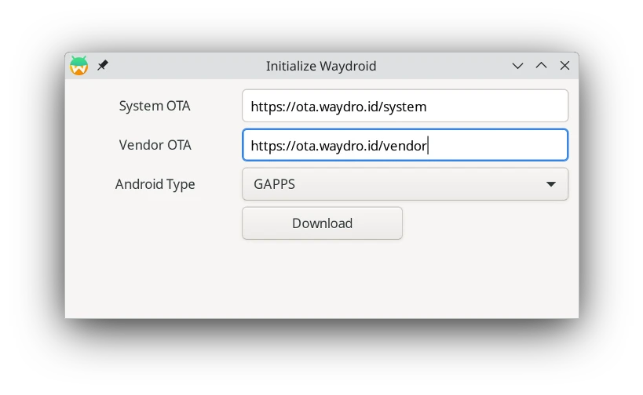
Task: Click the Android Type label
Action: click(x=155, y=184)
